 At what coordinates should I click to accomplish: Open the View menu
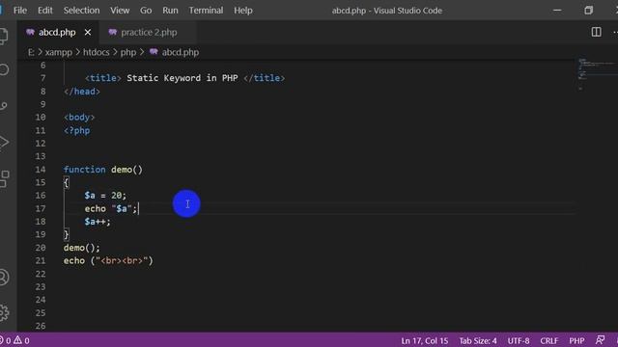point(120,11)
